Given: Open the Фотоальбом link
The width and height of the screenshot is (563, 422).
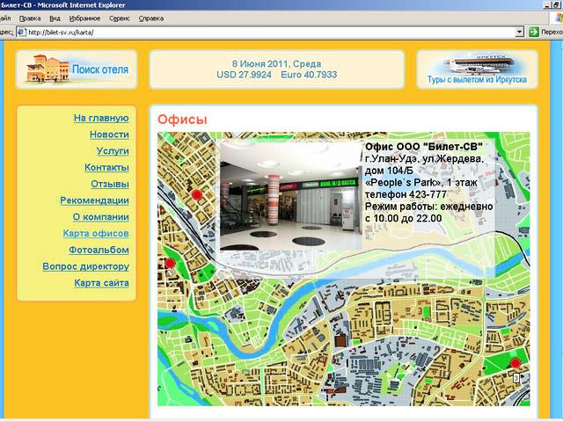Looking at the screenshot, I should click(x=99, y=250).
